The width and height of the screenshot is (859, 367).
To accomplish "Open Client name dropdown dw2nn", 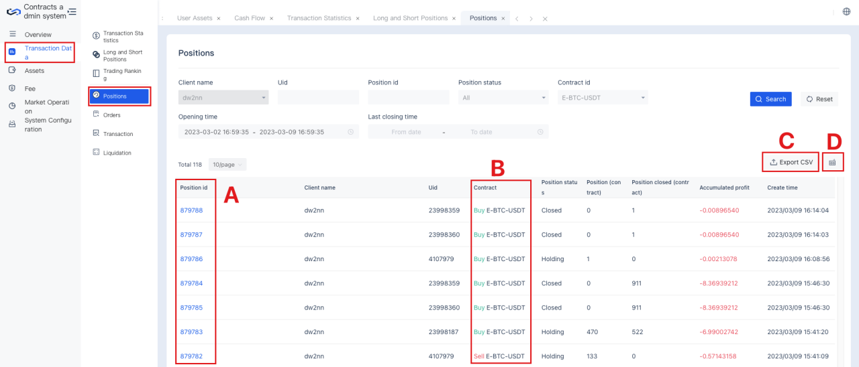I will click(x=223, y=98).
